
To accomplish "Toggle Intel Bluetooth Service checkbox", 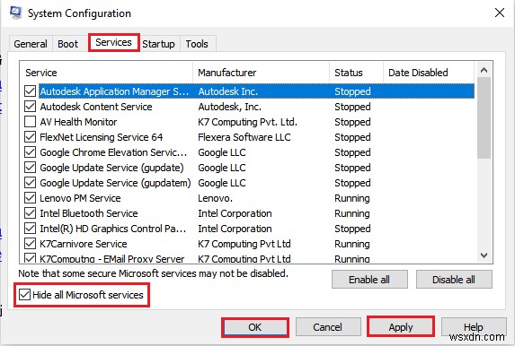I will [31, 213].
